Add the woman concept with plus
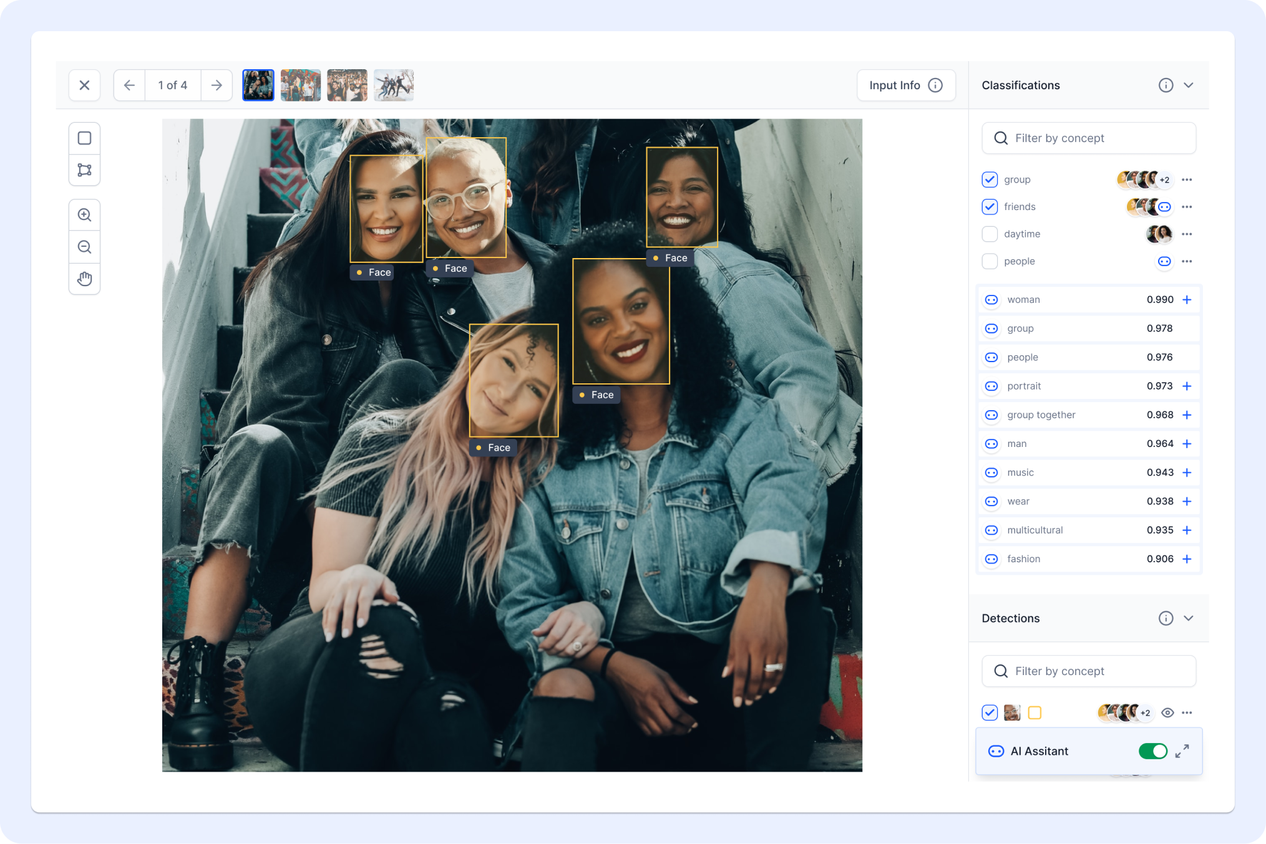This screenshot has width=1266, height=844. point(1187,300)
